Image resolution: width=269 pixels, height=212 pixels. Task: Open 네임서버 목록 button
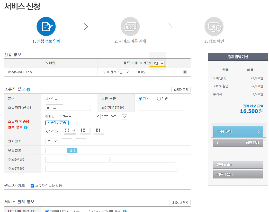[x=180, y=202]
